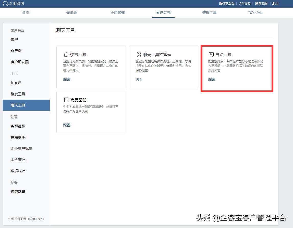Click 退出 to log out

(275, 4)
